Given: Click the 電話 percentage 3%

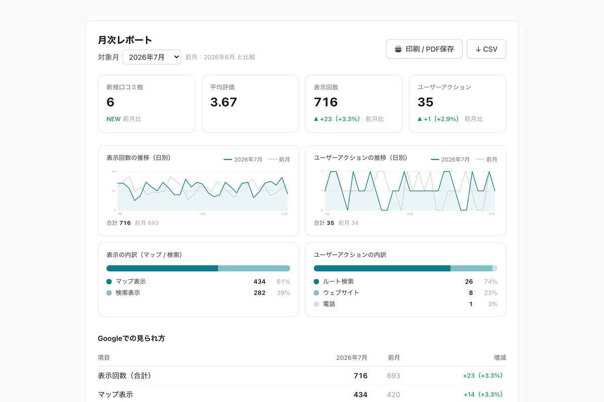Looking at the screenshot, I should [x=492, y=304].
